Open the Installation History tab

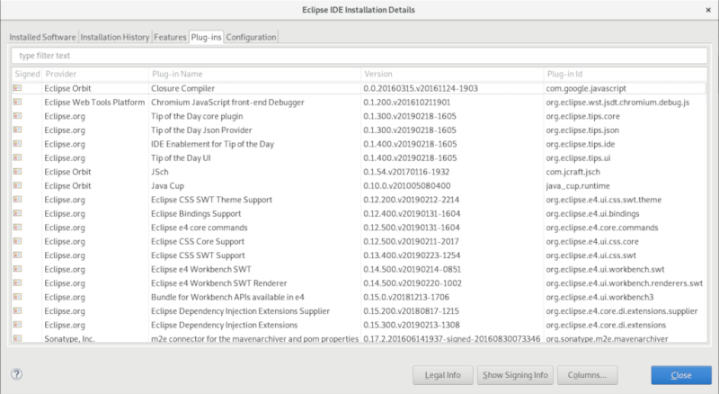(115, 37)
